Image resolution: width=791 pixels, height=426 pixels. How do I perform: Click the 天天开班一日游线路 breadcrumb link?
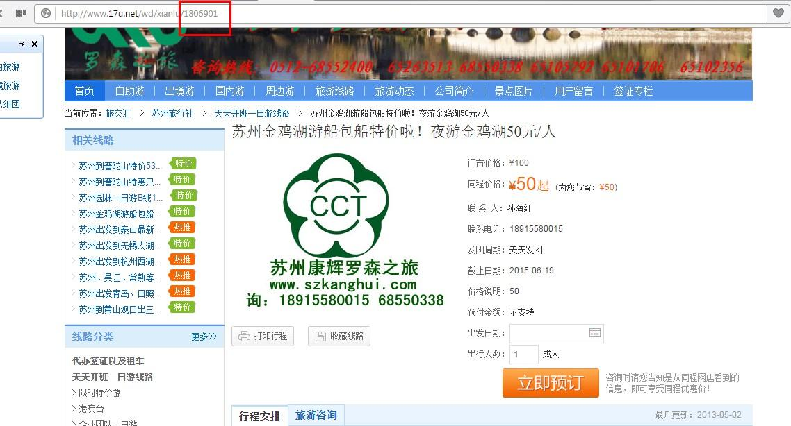(252, 113)
